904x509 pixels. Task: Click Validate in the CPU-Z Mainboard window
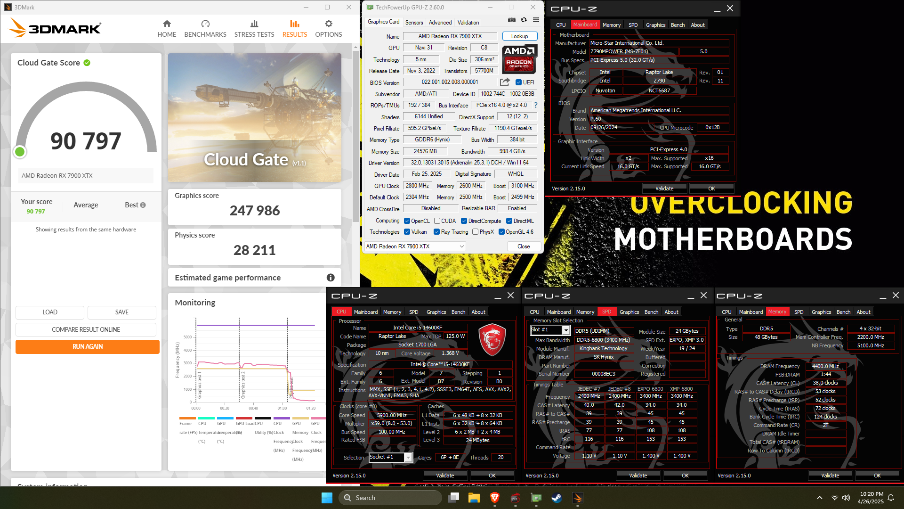(x=664, y=189)
